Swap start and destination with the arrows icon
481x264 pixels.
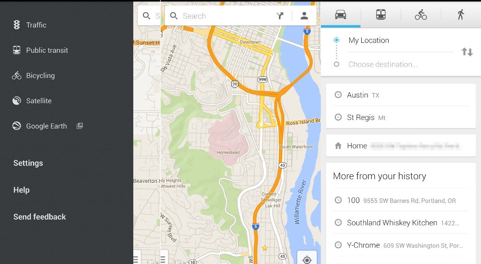467,52
